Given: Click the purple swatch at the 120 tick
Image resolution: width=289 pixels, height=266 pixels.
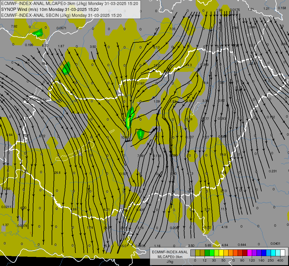Looking at the screenshot, I should click(x=254, y=253).
